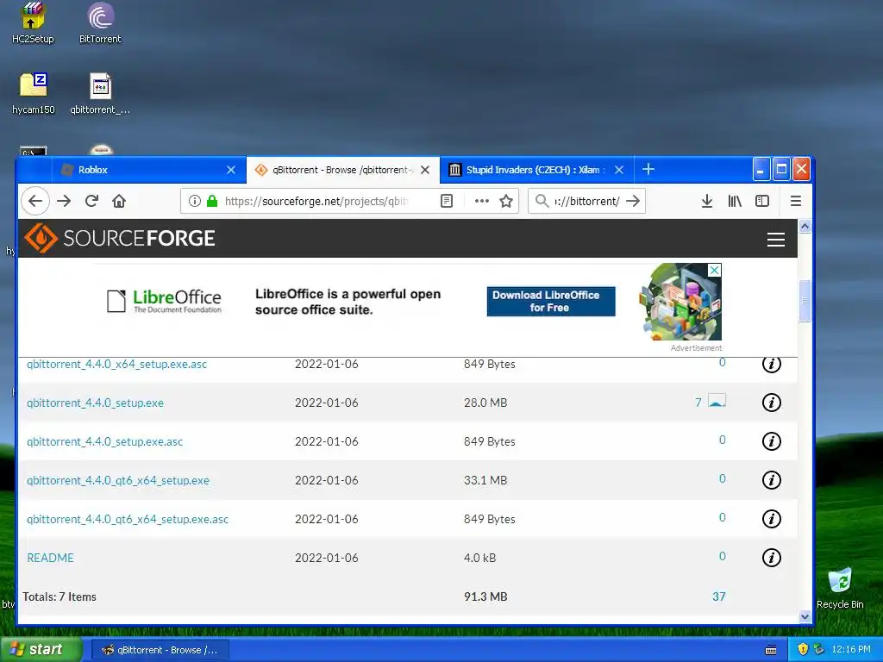Click the vertical scrollbar thumb

tap(805, 301)
